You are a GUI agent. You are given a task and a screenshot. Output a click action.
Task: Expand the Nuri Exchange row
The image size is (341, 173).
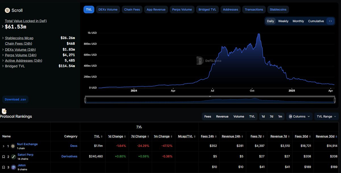pyautogui.click(x=3, y=146)
